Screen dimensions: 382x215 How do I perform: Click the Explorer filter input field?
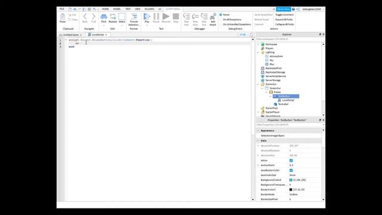(289, 39)
